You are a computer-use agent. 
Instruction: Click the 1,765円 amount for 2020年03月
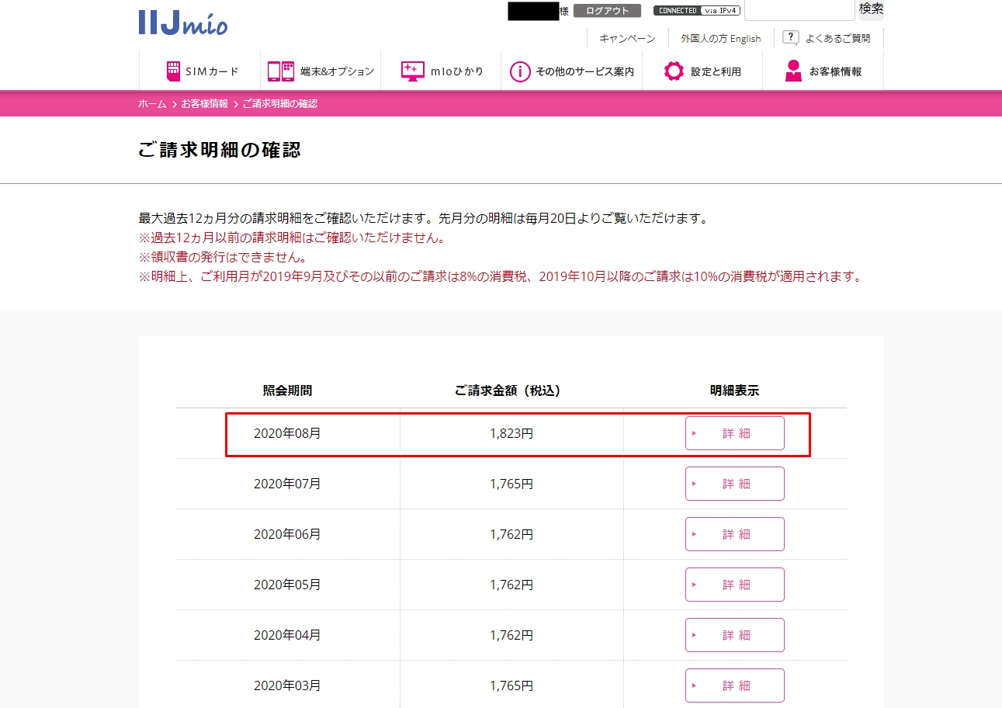pos(511,685)
